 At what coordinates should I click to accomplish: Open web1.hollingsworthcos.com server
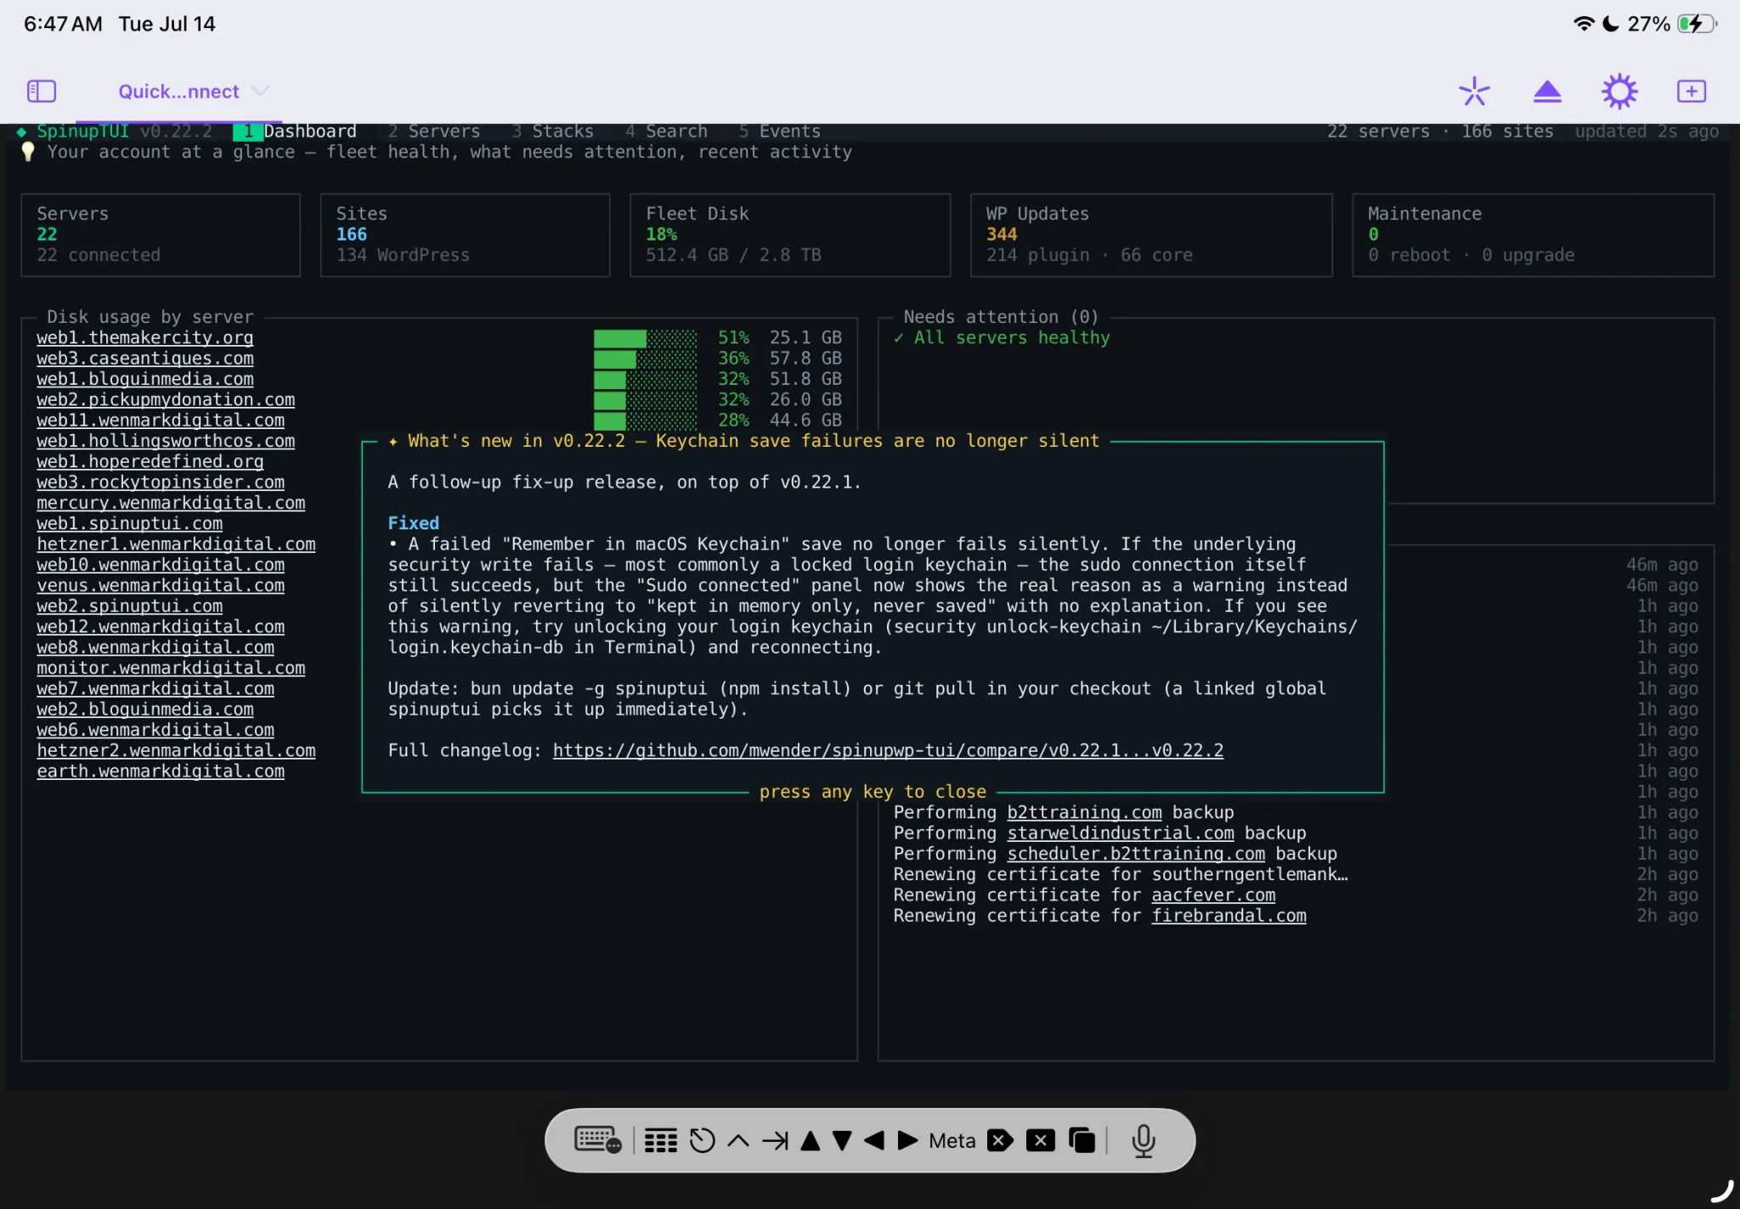[166, 441]
